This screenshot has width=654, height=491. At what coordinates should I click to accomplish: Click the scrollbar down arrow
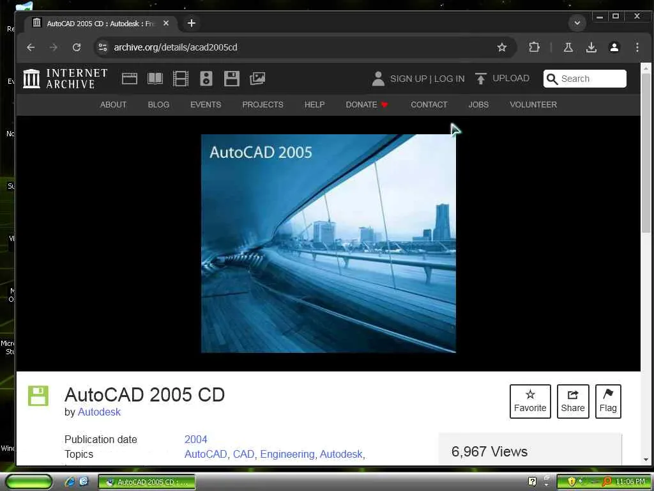click(646, 459)
